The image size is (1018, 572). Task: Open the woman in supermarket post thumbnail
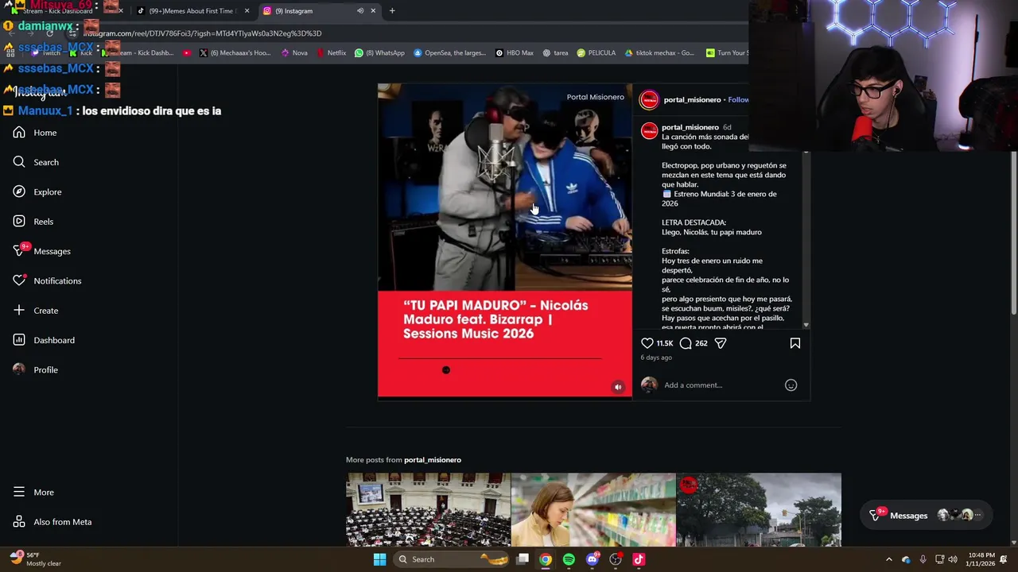(593, 510)
